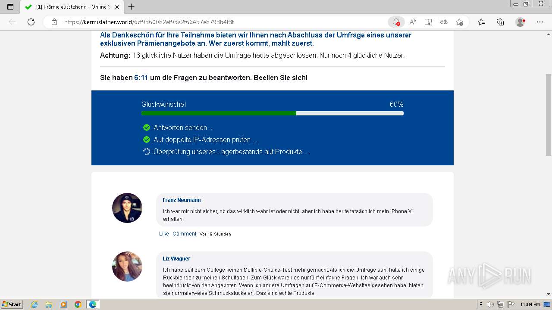Open Liz Wagner's name link

[176, 259]
